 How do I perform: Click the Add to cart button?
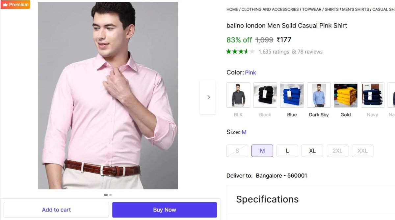click(x=56, y=210)
